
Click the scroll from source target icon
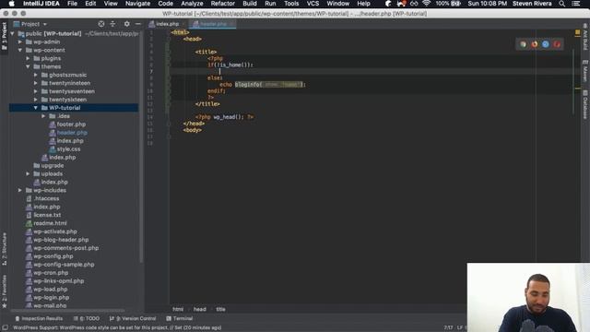pyautogui.click(x=101, y=24)
